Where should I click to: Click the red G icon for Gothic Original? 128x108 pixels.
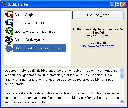point(9,14)
